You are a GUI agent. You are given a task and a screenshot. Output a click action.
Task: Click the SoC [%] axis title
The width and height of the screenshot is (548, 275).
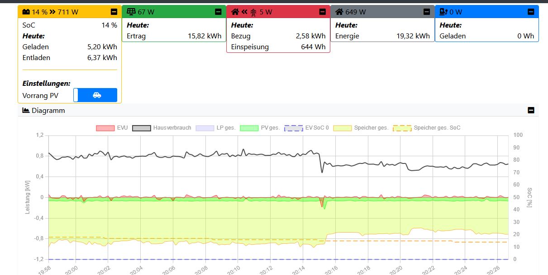pyautogui.click(x=529, y=197)
